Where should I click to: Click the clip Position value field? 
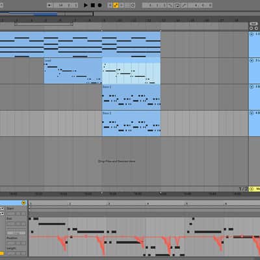tap(16, 243)
